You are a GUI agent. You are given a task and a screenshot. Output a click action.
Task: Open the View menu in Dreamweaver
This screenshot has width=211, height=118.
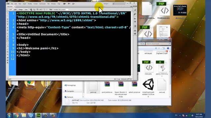point(20,4)
